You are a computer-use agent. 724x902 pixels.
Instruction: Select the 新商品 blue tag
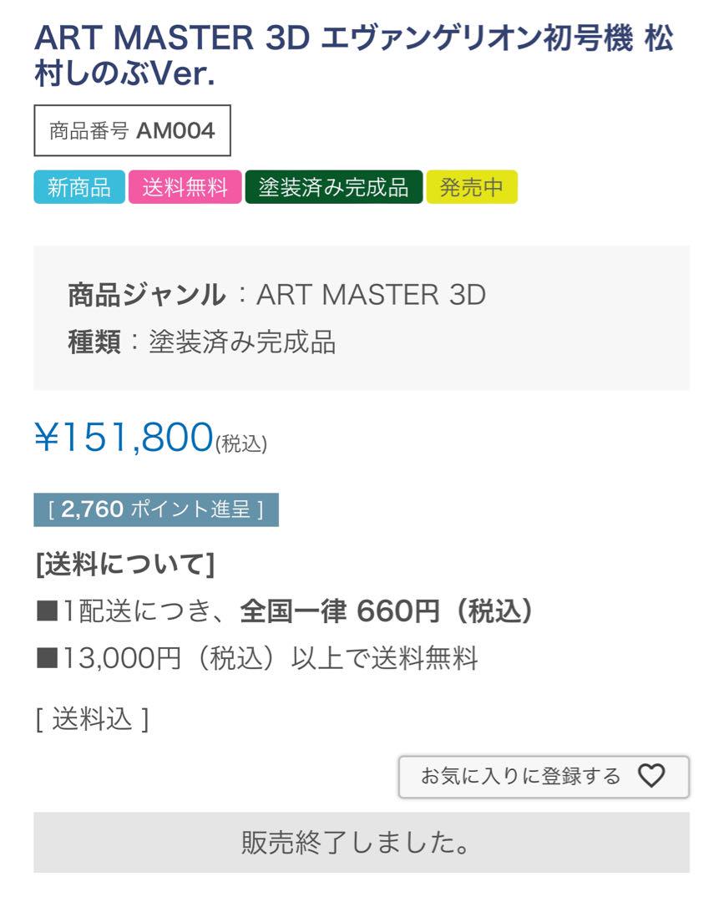pos(79,187)
